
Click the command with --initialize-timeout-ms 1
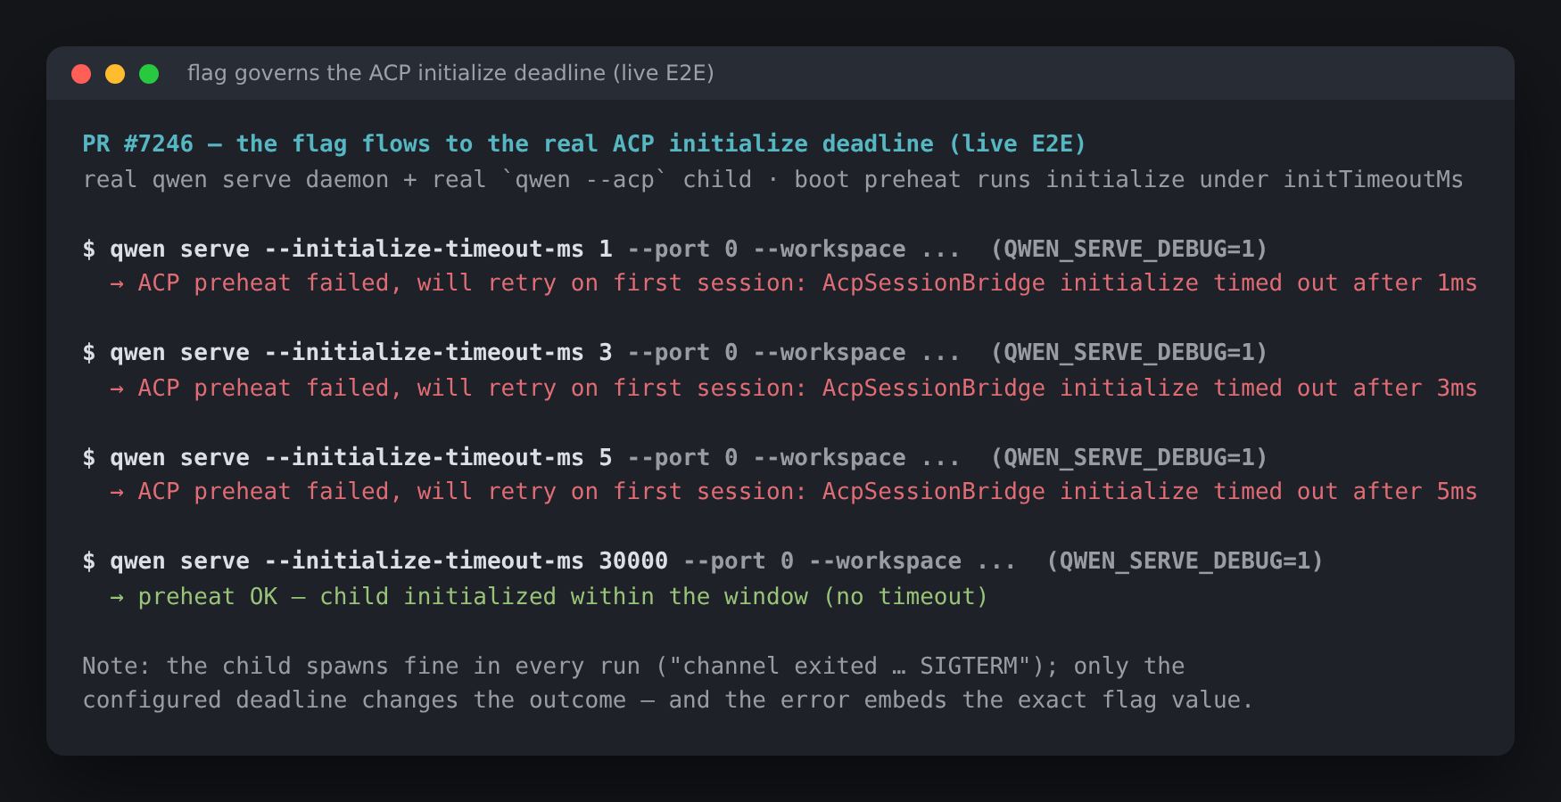674,249
